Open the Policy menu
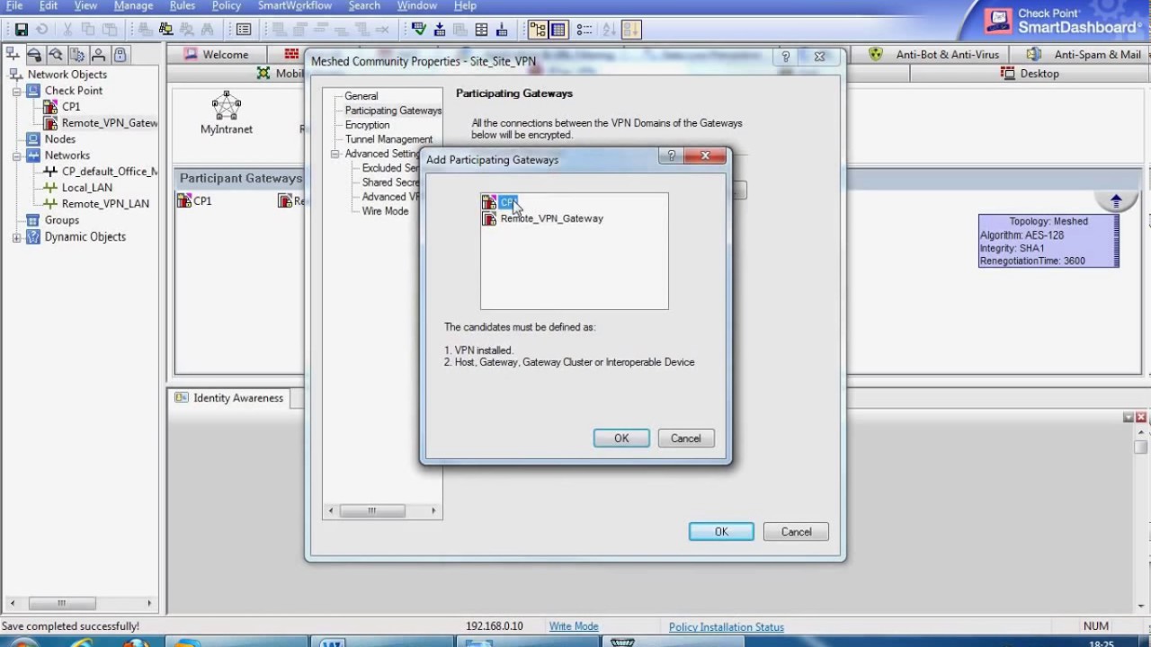 (227, 6)
